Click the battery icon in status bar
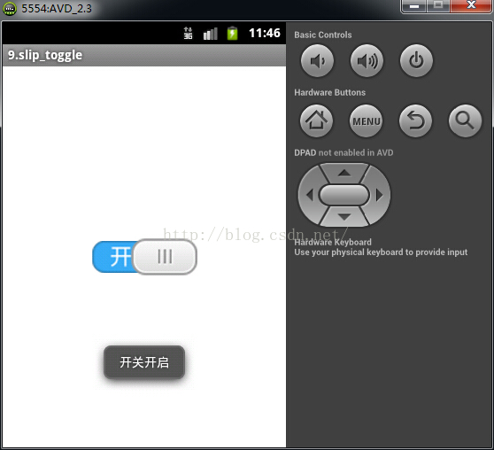 233,33
